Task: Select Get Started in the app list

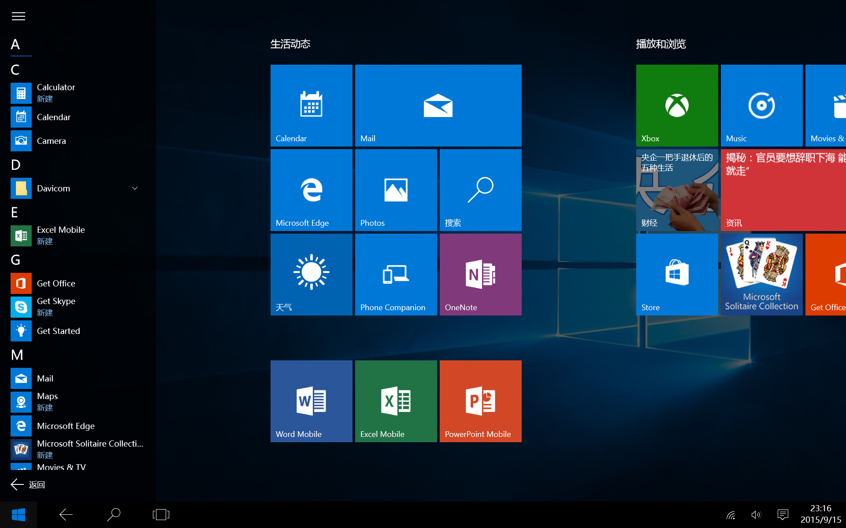Action: coord(58,331)
